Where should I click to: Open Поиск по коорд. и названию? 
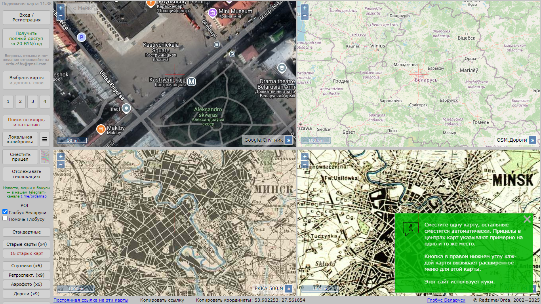[x=27, y=122]
